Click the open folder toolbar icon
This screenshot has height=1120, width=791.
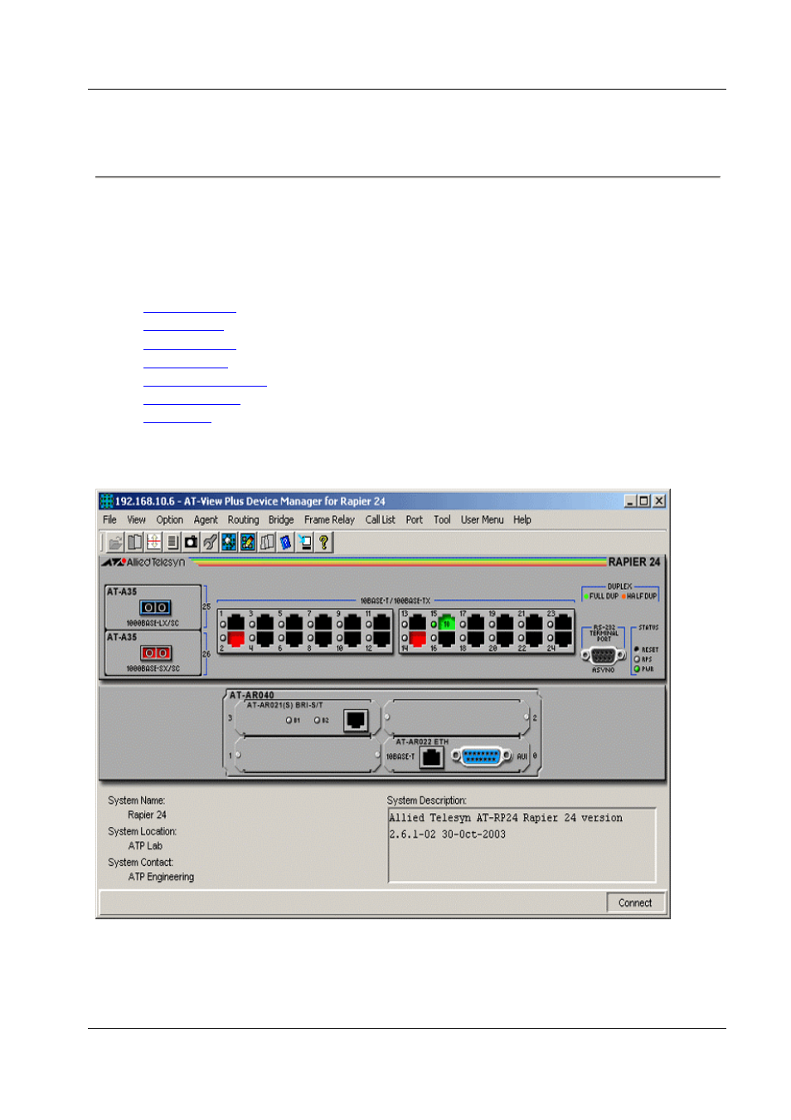pos(115,543)
